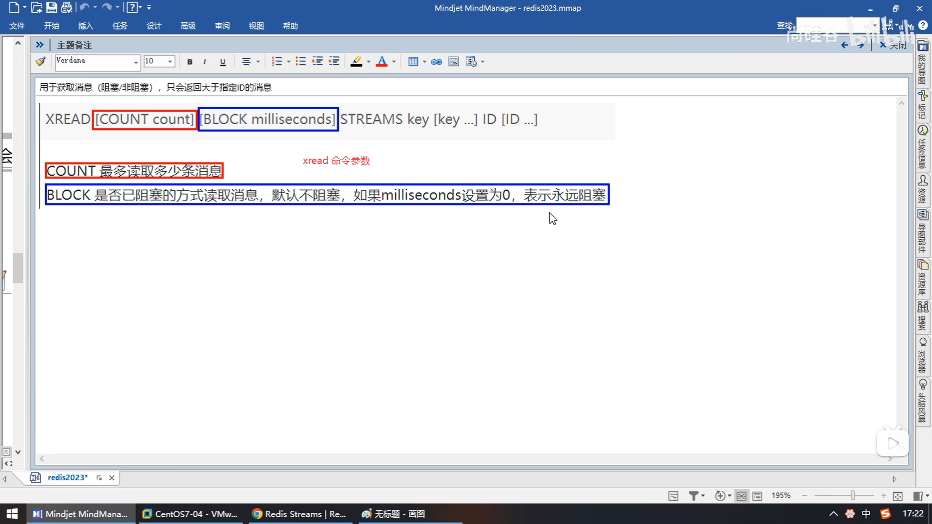Insert hyperlink using the link icon
This screenshot has width=932, height=524.
tap(436, 62)
